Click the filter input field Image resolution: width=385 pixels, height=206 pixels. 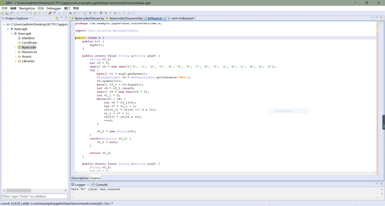[35, 196]
